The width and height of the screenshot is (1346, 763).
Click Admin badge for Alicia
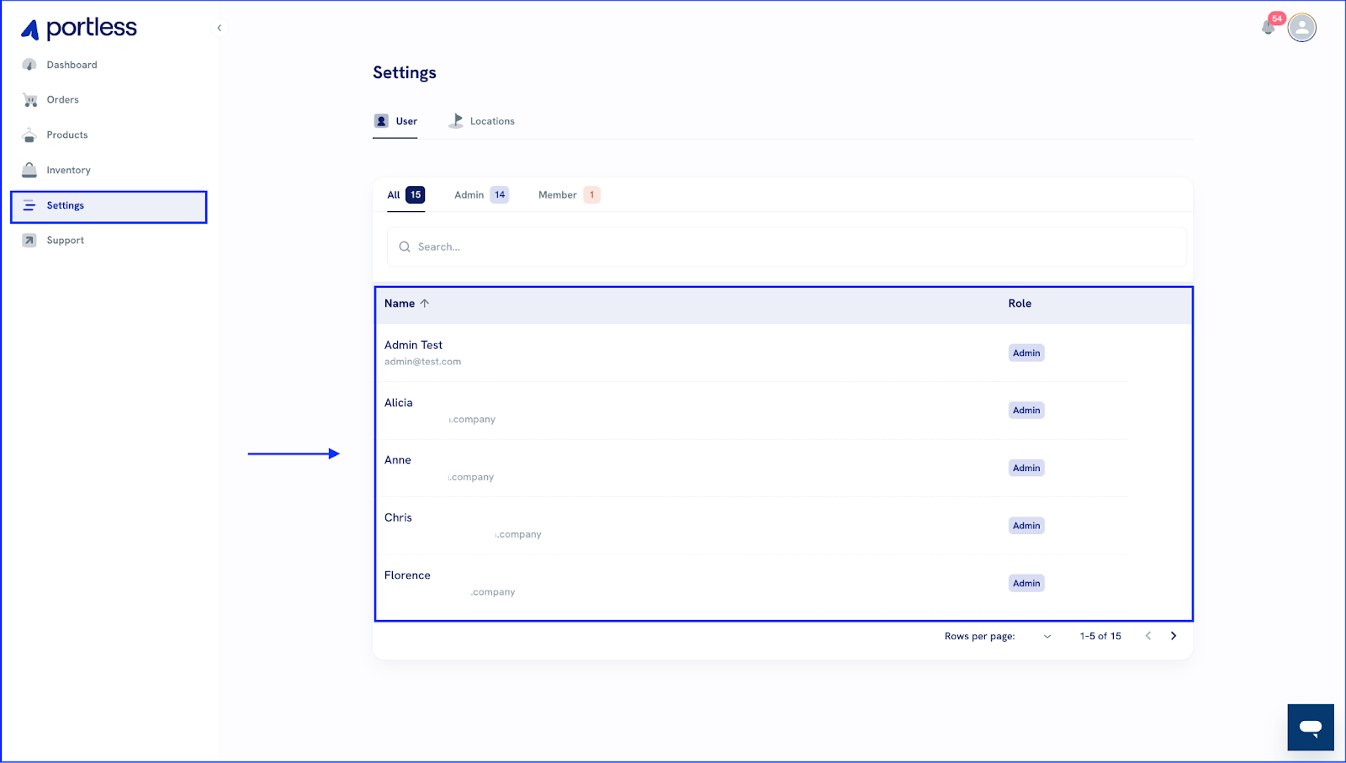(1026, 411)
